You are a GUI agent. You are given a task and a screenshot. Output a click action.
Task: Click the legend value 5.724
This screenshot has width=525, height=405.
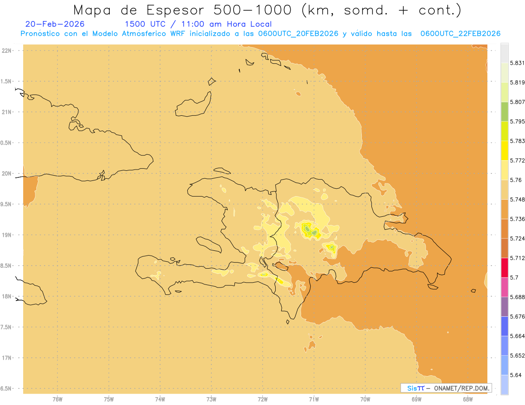click(517, 239)
